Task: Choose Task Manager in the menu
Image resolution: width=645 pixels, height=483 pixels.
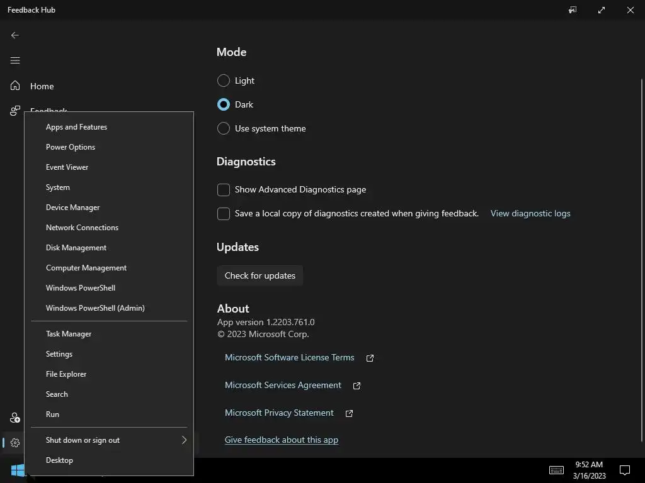Action: 69,334
